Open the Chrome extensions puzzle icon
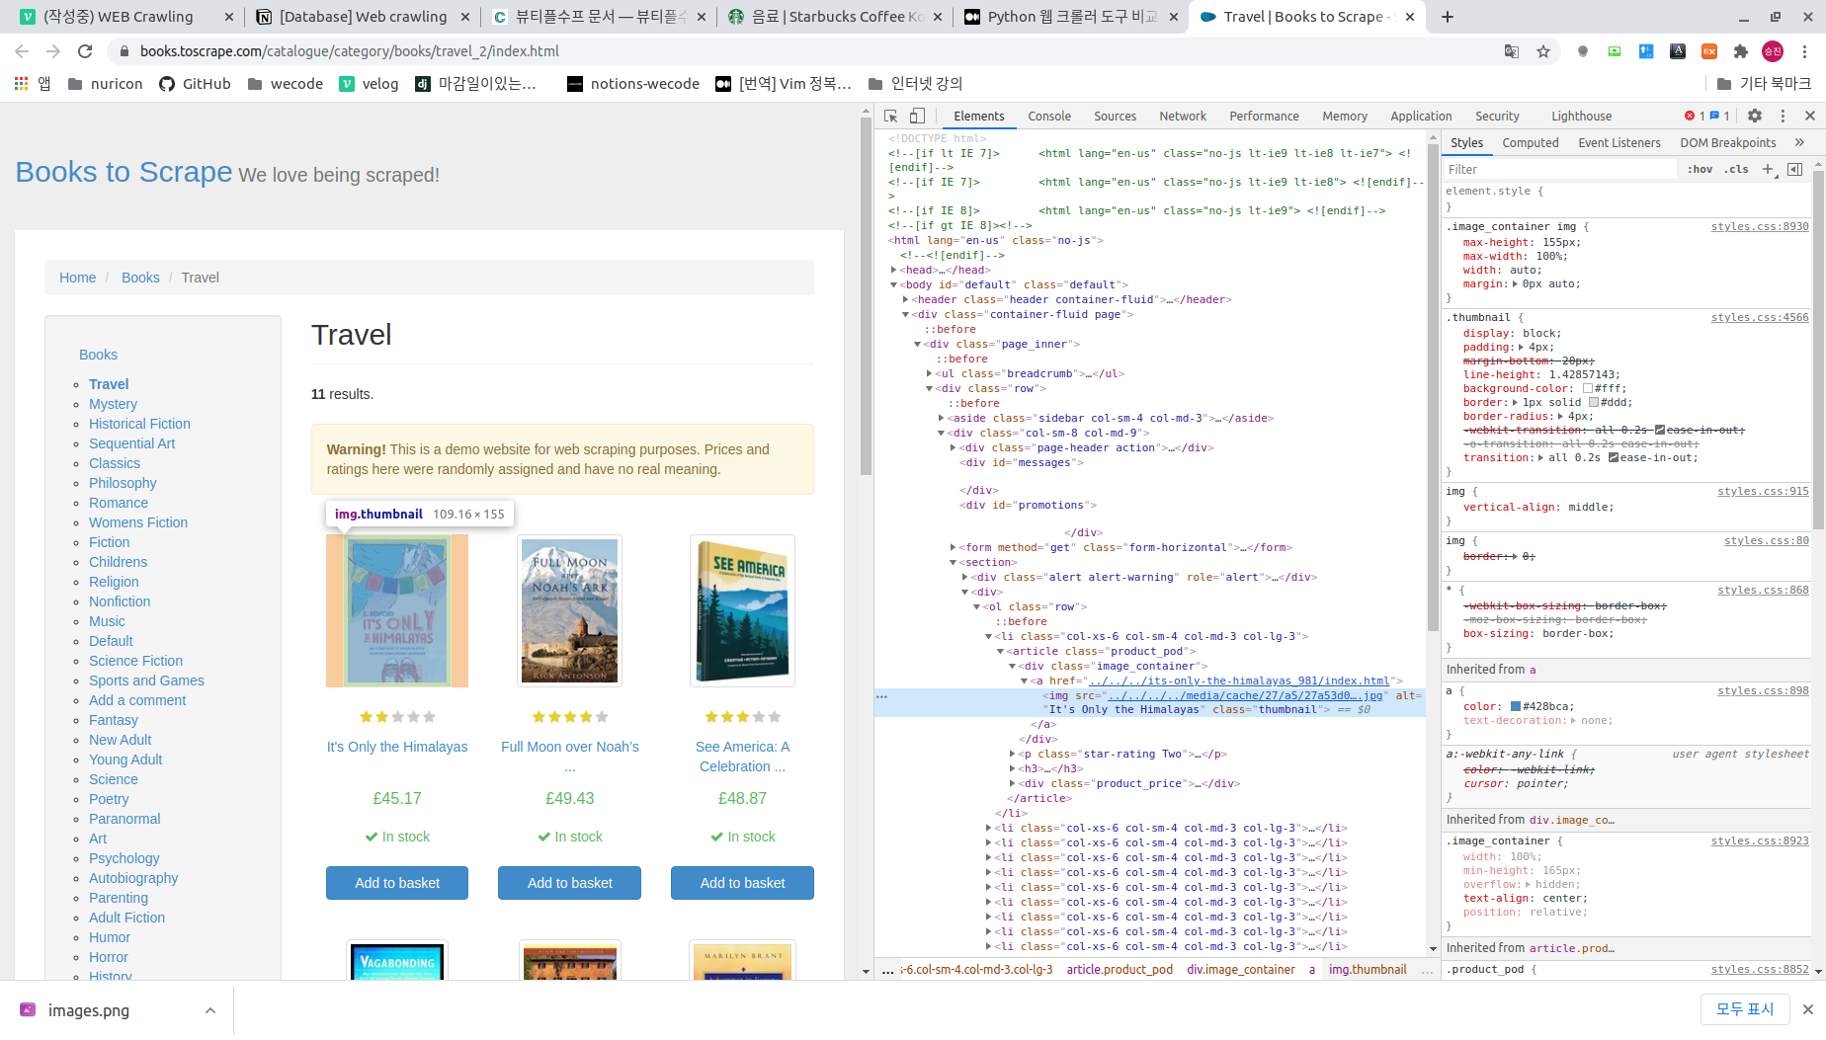1826x1040 pixels. (1741, 51)
